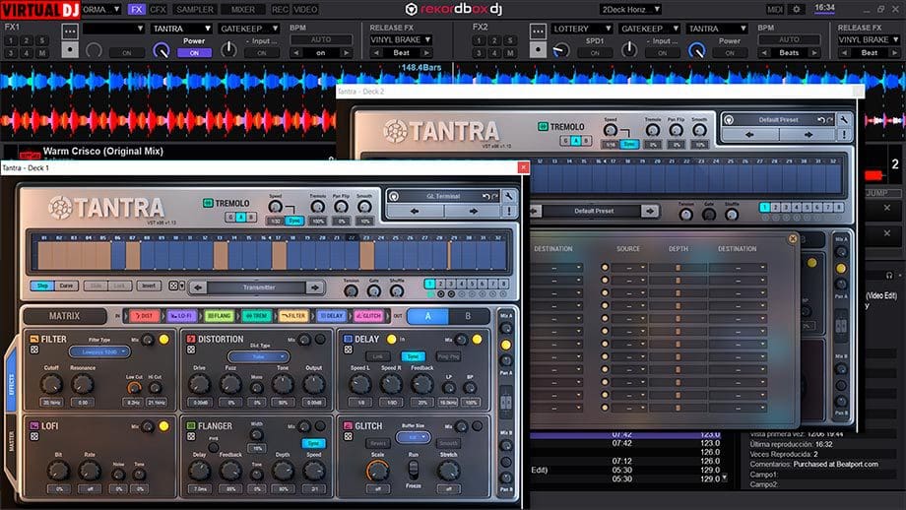Switch to the B effects bank
Viewport: 906px width, 510px height.
468,316
